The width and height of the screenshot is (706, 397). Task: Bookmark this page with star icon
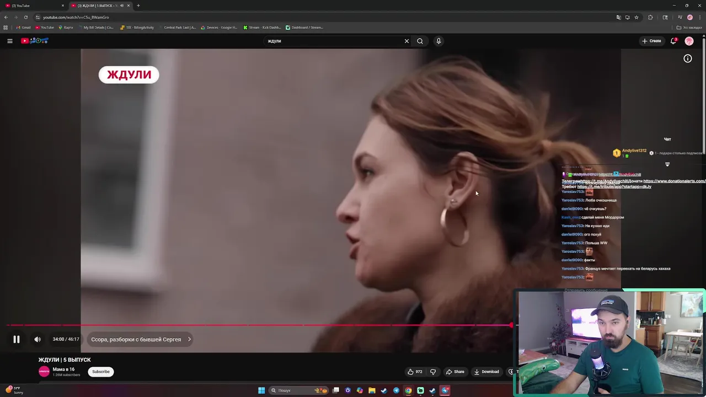(637, 17)
